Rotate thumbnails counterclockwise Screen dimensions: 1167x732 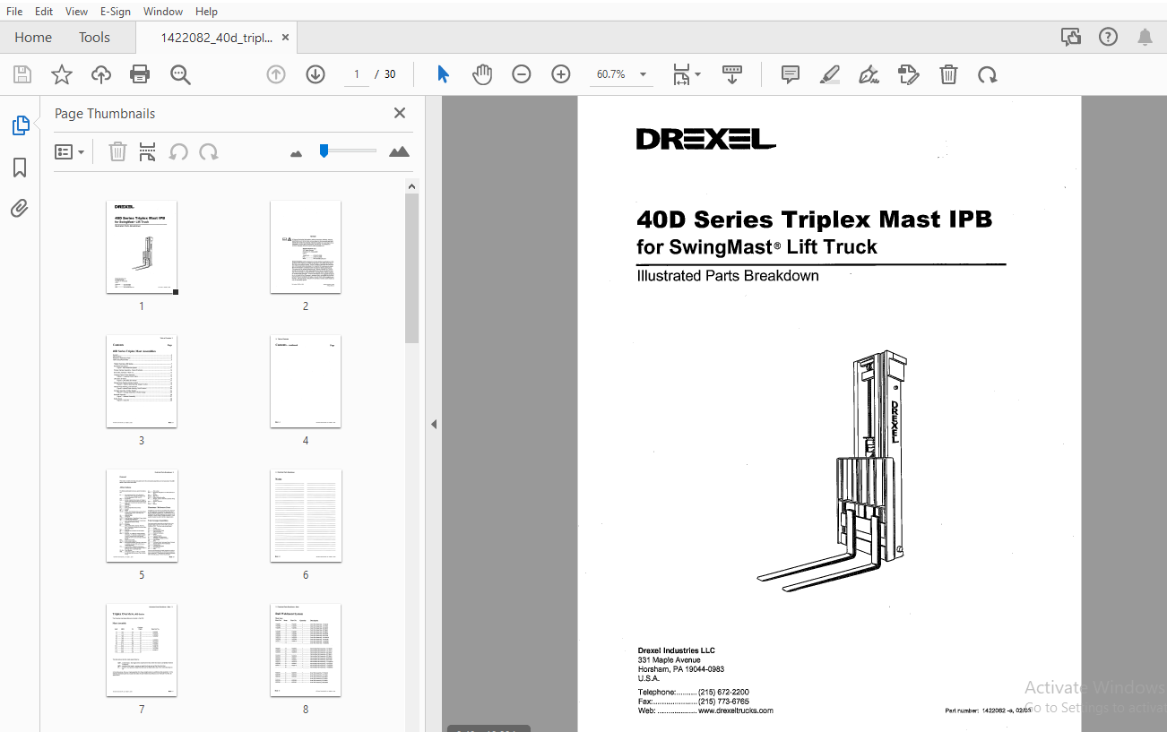pyautogui.click(x=178, y=151)
